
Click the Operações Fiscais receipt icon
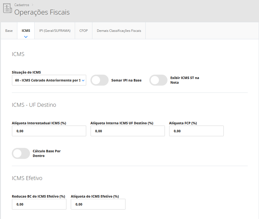click(7, 8)
